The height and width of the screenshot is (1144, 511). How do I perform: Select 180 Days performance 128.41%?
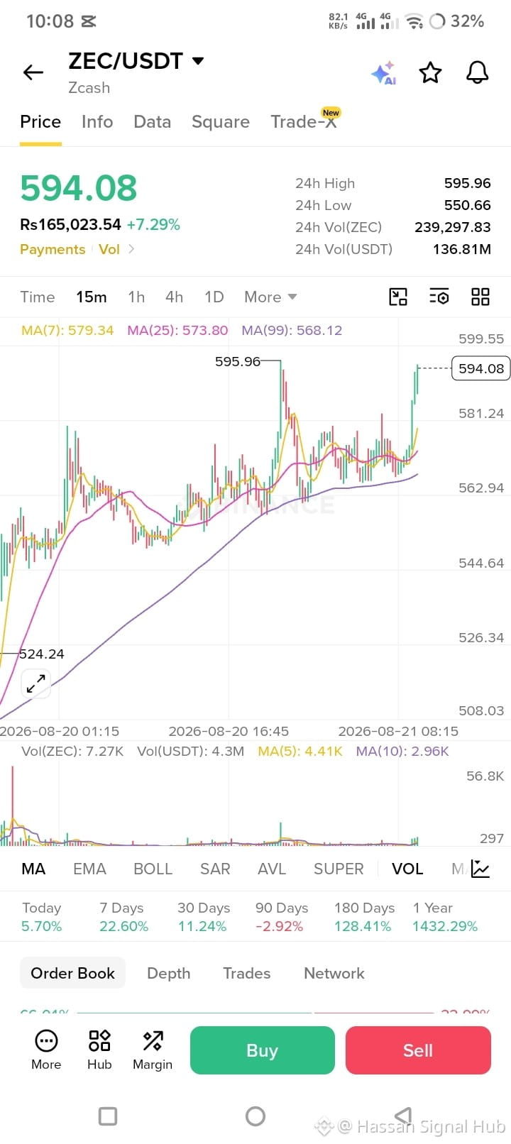coord(364,917)
